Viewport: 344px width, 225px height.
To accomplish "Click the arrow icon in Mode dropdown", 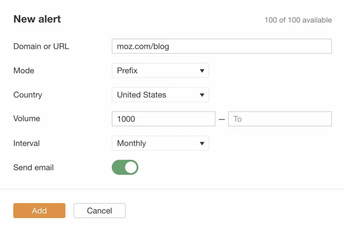I will (202, 71).
